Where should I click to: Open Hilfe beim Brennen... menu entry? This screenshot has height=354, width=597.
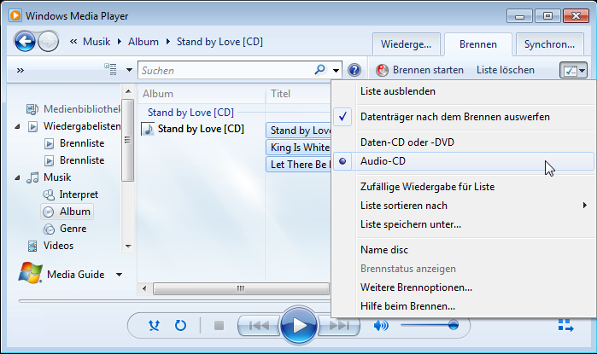click(x=464, y=306)
